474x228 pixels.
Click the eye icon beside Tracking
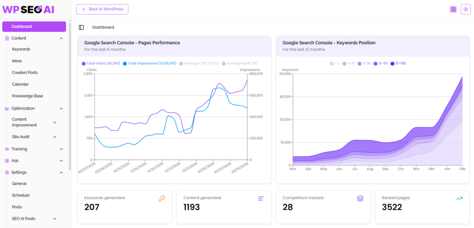click(7, 149)
